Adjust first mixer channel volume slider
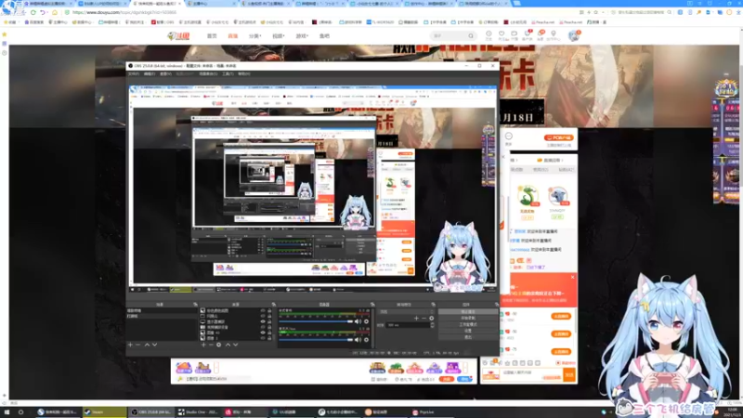 click(x=316, y=321)
